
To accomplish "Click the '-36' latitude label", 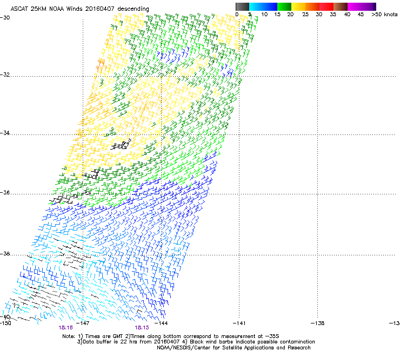I will tap(5, 193).
